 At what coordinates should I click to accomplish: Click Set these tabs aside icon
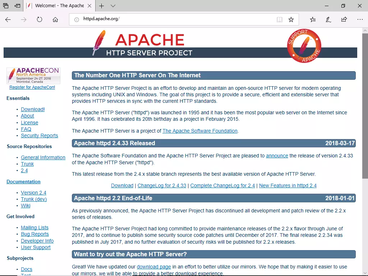(x=17, y=6)
